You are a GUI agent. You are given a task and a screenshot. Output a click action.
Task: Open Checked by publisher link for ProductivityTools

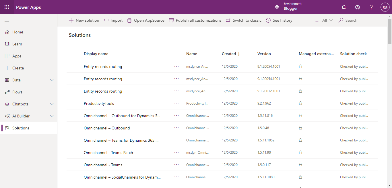tap(354, 103)
